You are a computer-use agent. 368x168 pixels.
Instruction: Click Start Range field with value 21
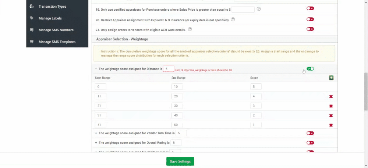click(x=100, y=106)
